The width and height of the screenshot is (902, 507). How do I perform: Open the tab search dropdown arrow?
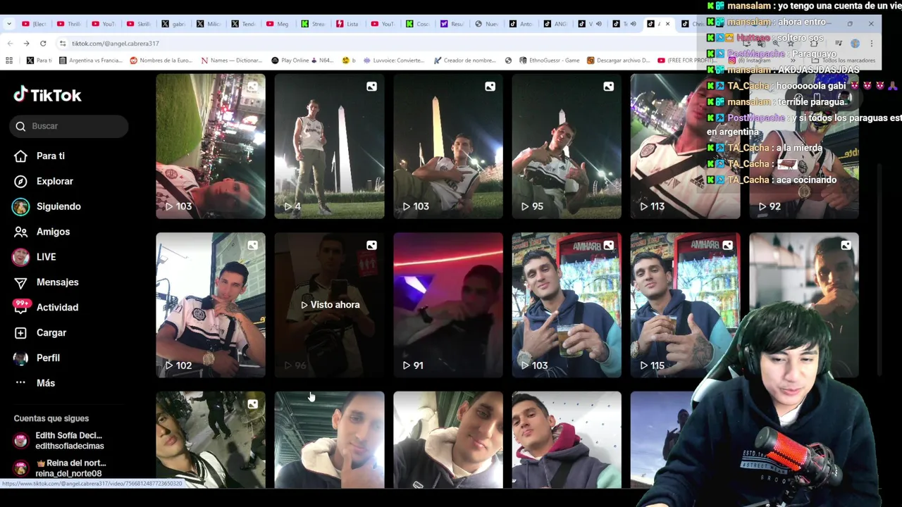point(8,24)
